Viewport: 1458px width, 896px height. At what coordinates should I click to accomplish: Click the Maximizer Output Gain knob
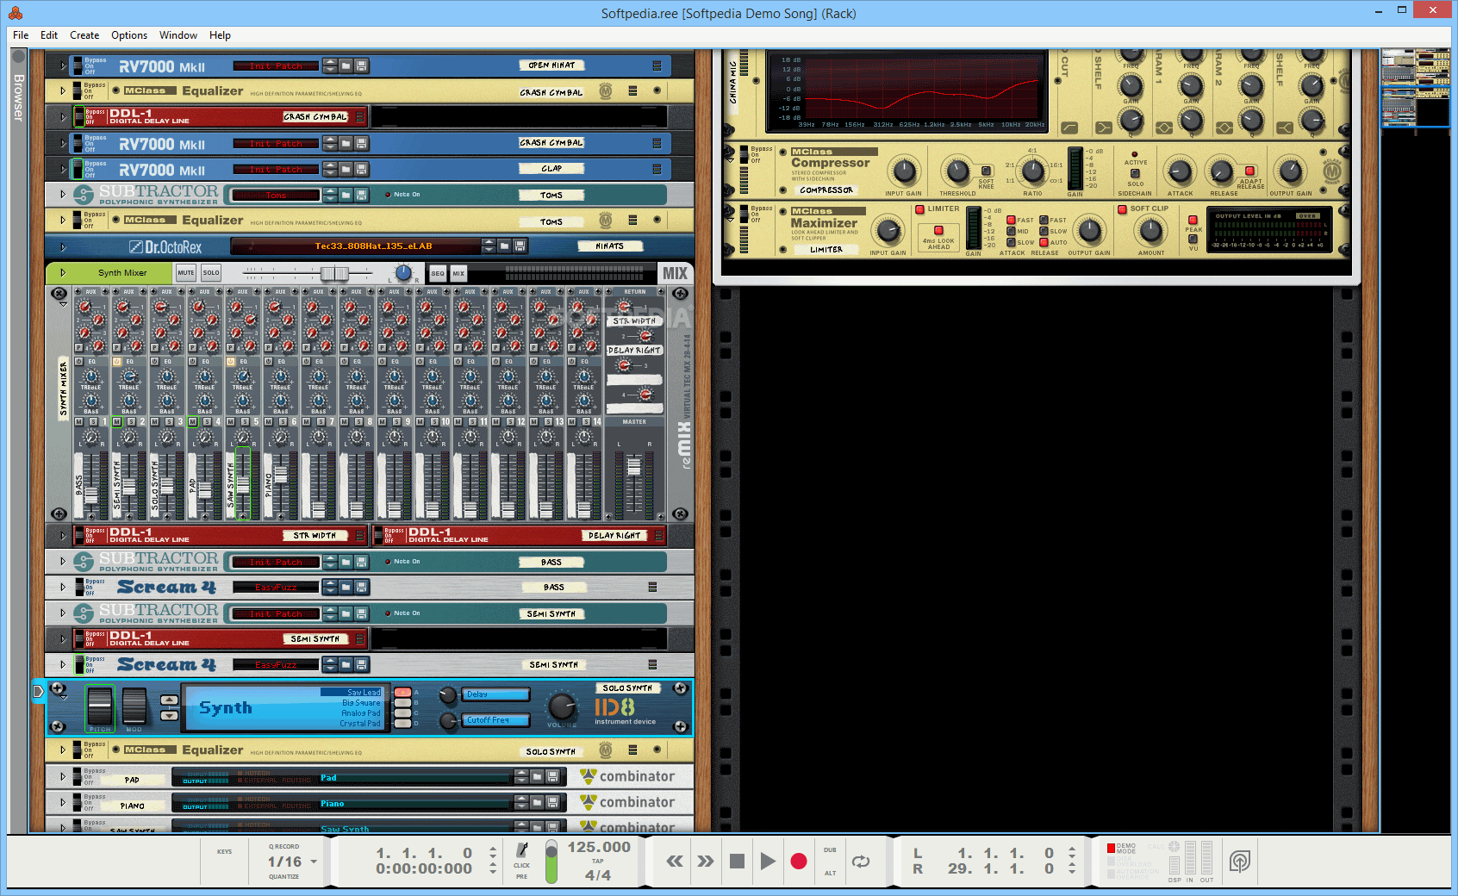point(1090,231)
